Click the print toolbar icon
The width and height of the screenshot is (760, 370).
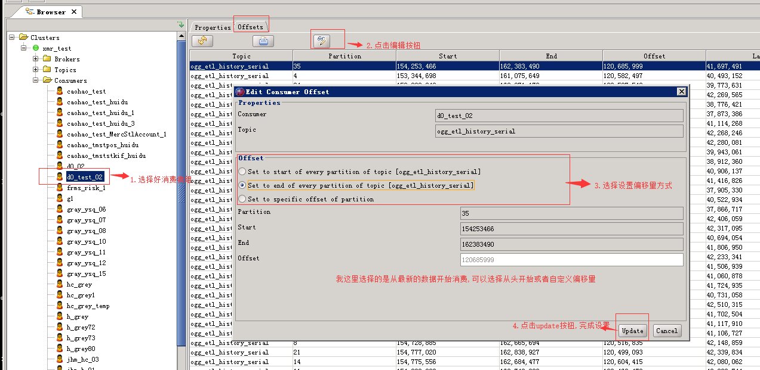(263, 41)
